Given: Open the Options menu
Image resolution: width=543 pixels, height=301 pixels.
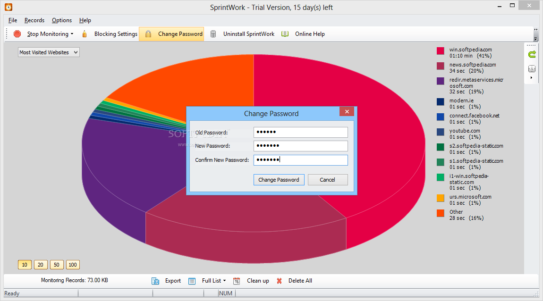Looking at the screenshot, I should pyautogui.click(x=62, y=20).
